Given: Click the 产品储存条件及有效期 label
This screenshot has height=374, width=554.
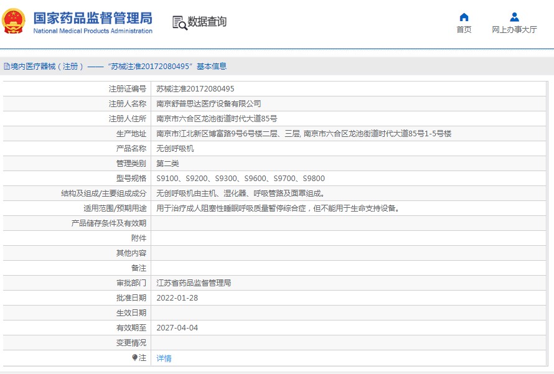Looking at the screenshot, I should (109, 223).
